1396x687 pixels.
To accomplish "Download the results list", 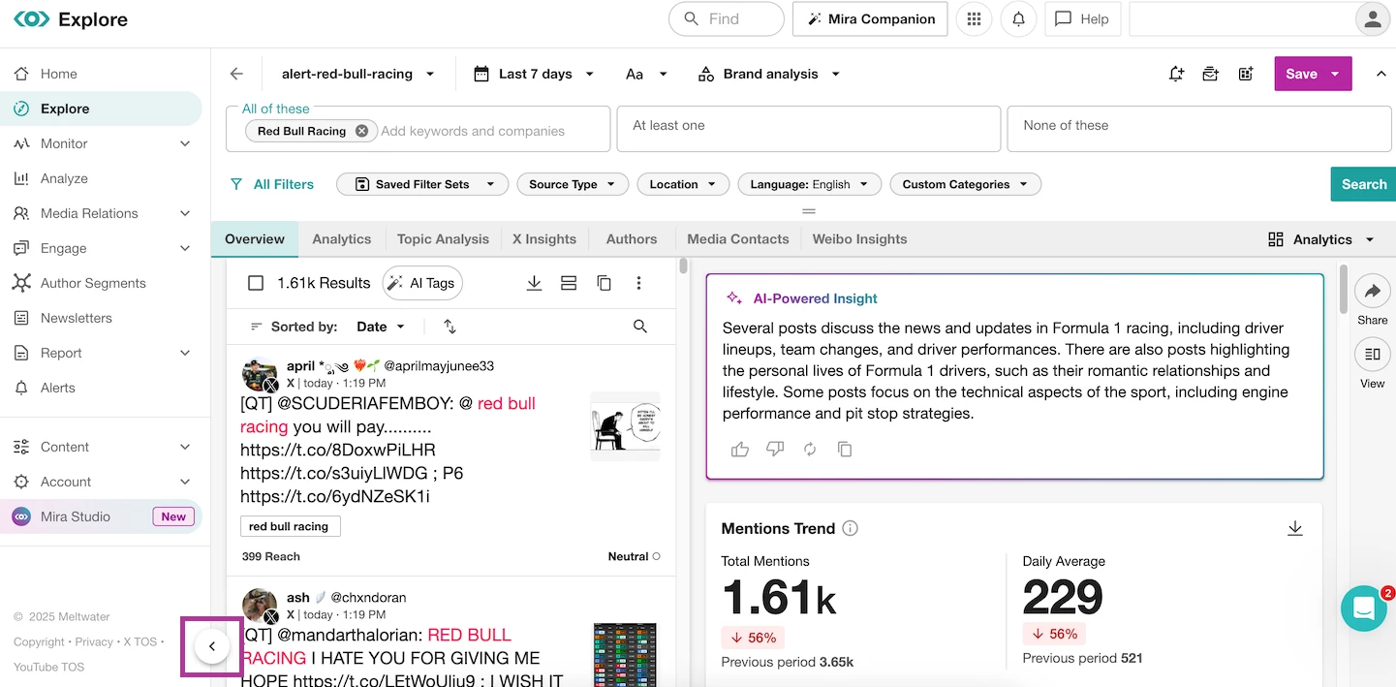I will (534, 283).
